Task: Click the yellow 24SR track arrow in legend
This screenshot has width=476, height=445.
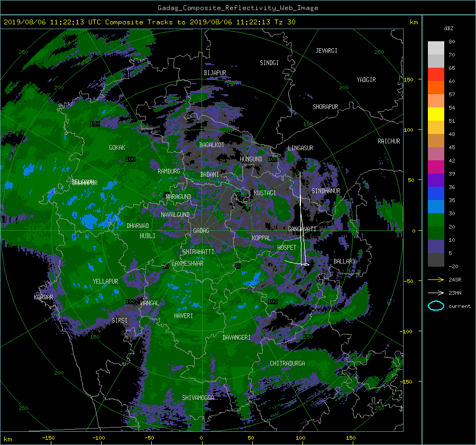Action: tap(436, 279)
